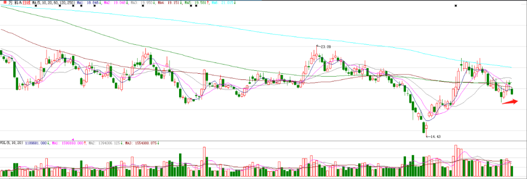Open the 日线 period label

(x=26, y=2)
